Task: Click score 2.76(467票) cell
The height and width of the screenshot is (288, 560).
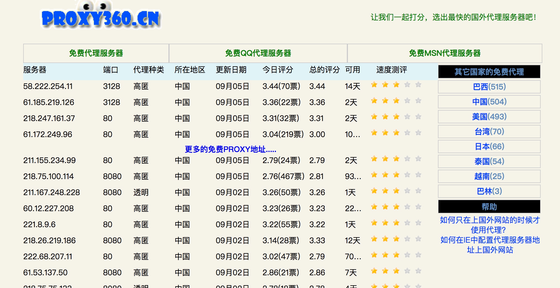Action: [x=283, y=176]
